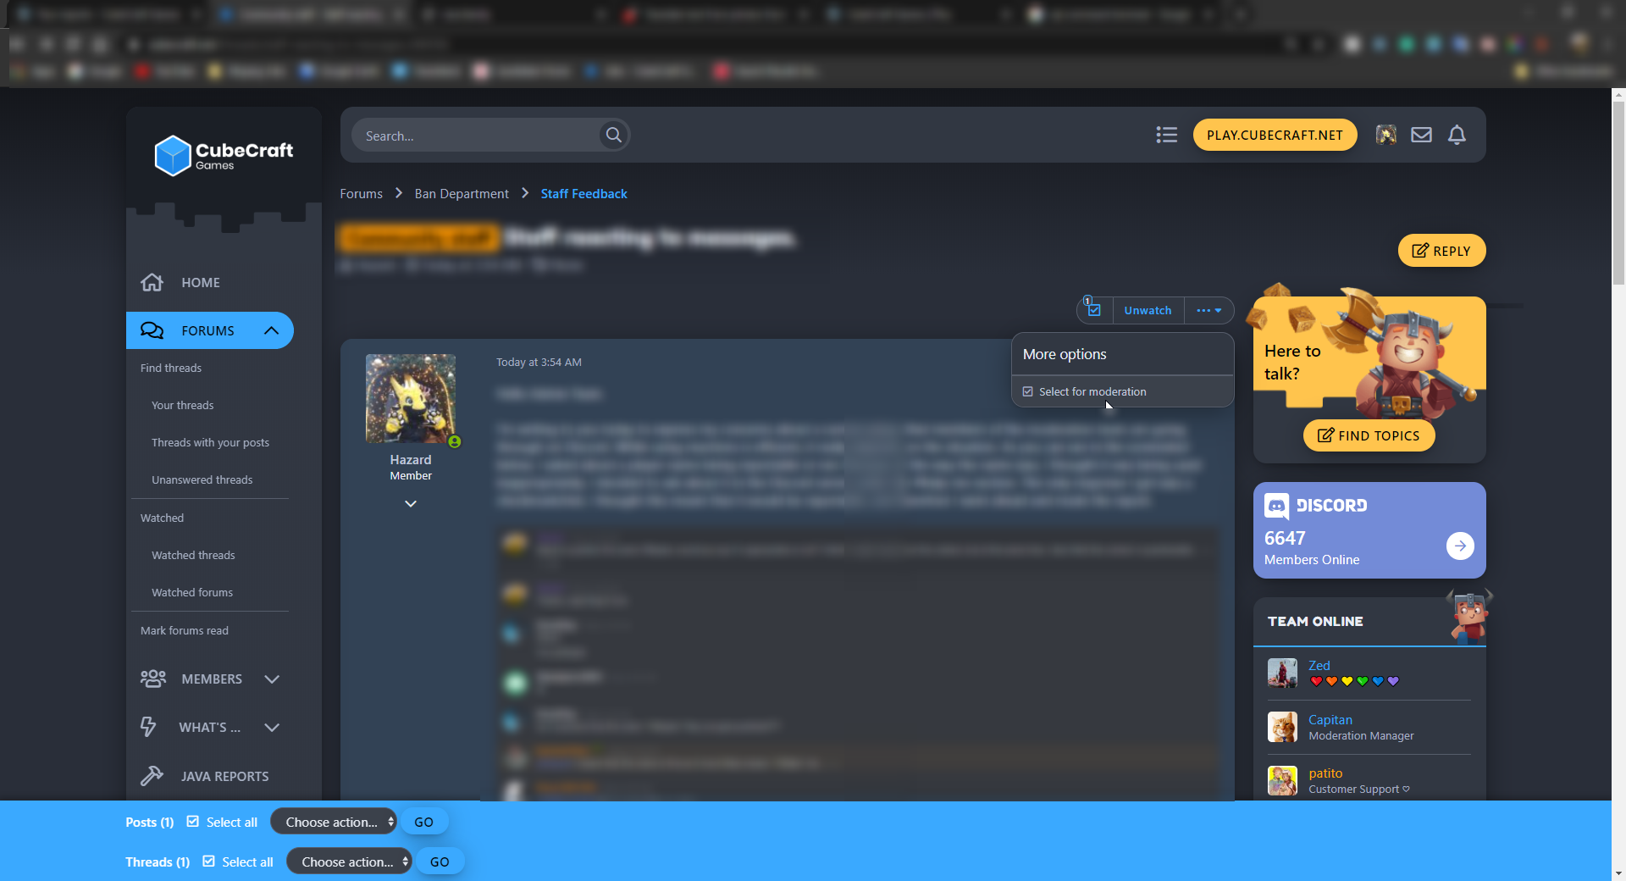Toggle thread moderation checkbox near Unwatch
The width and height of the screenshot is (1626, 881).
(x=1094, y=310)
